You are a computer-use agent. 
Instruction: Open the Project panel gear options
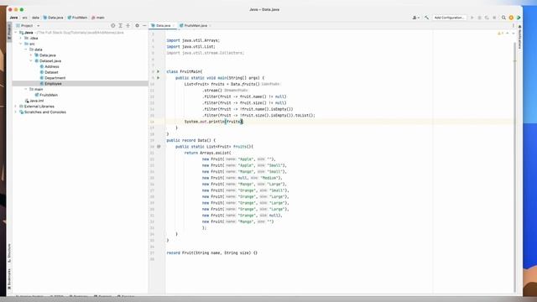(137, 26)
